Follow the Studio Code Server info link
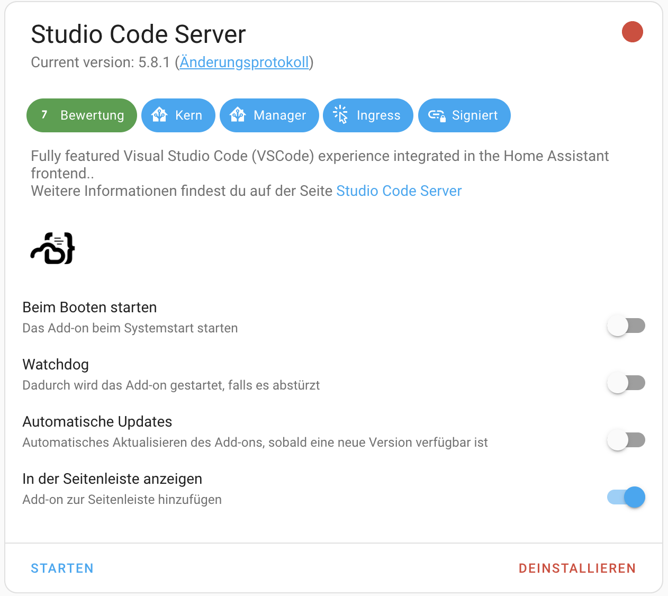Image resolution: width=668 pixels, height=596 pixels. tap(399, 191)
